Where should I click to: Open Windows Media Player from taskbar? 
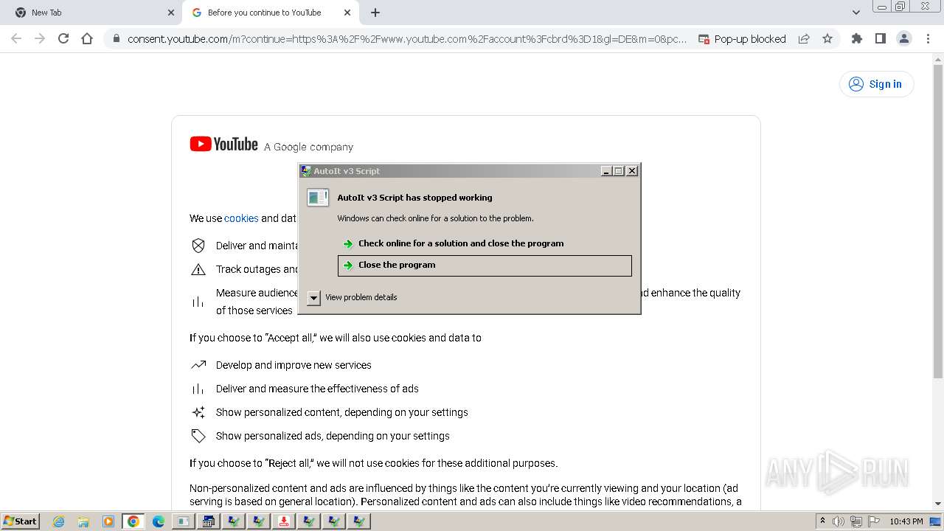tap(108, 521)
